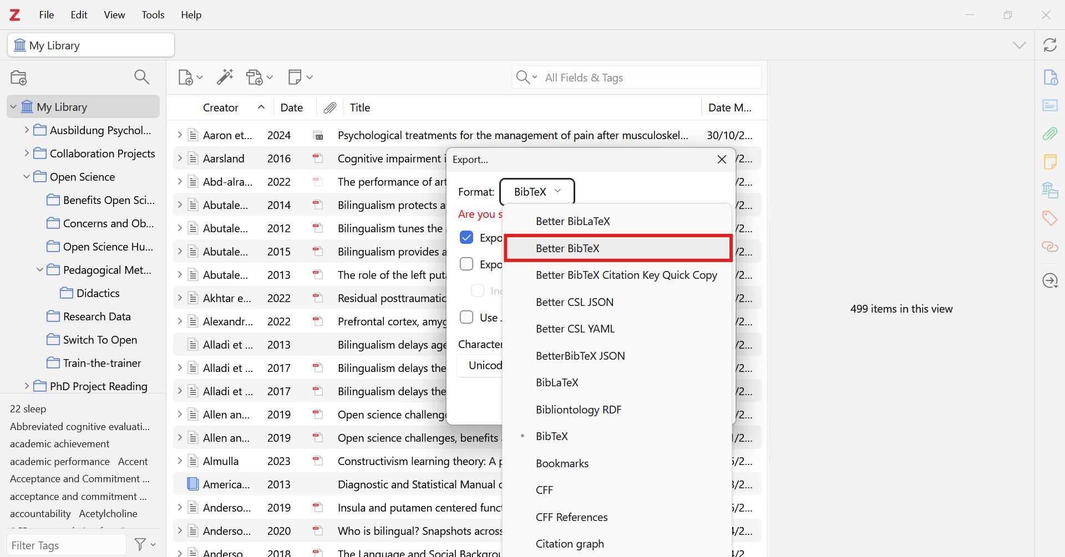Click the Zotero Z logo icon
The width and height of the screenshot is (1065, 557).
(15, 15)
